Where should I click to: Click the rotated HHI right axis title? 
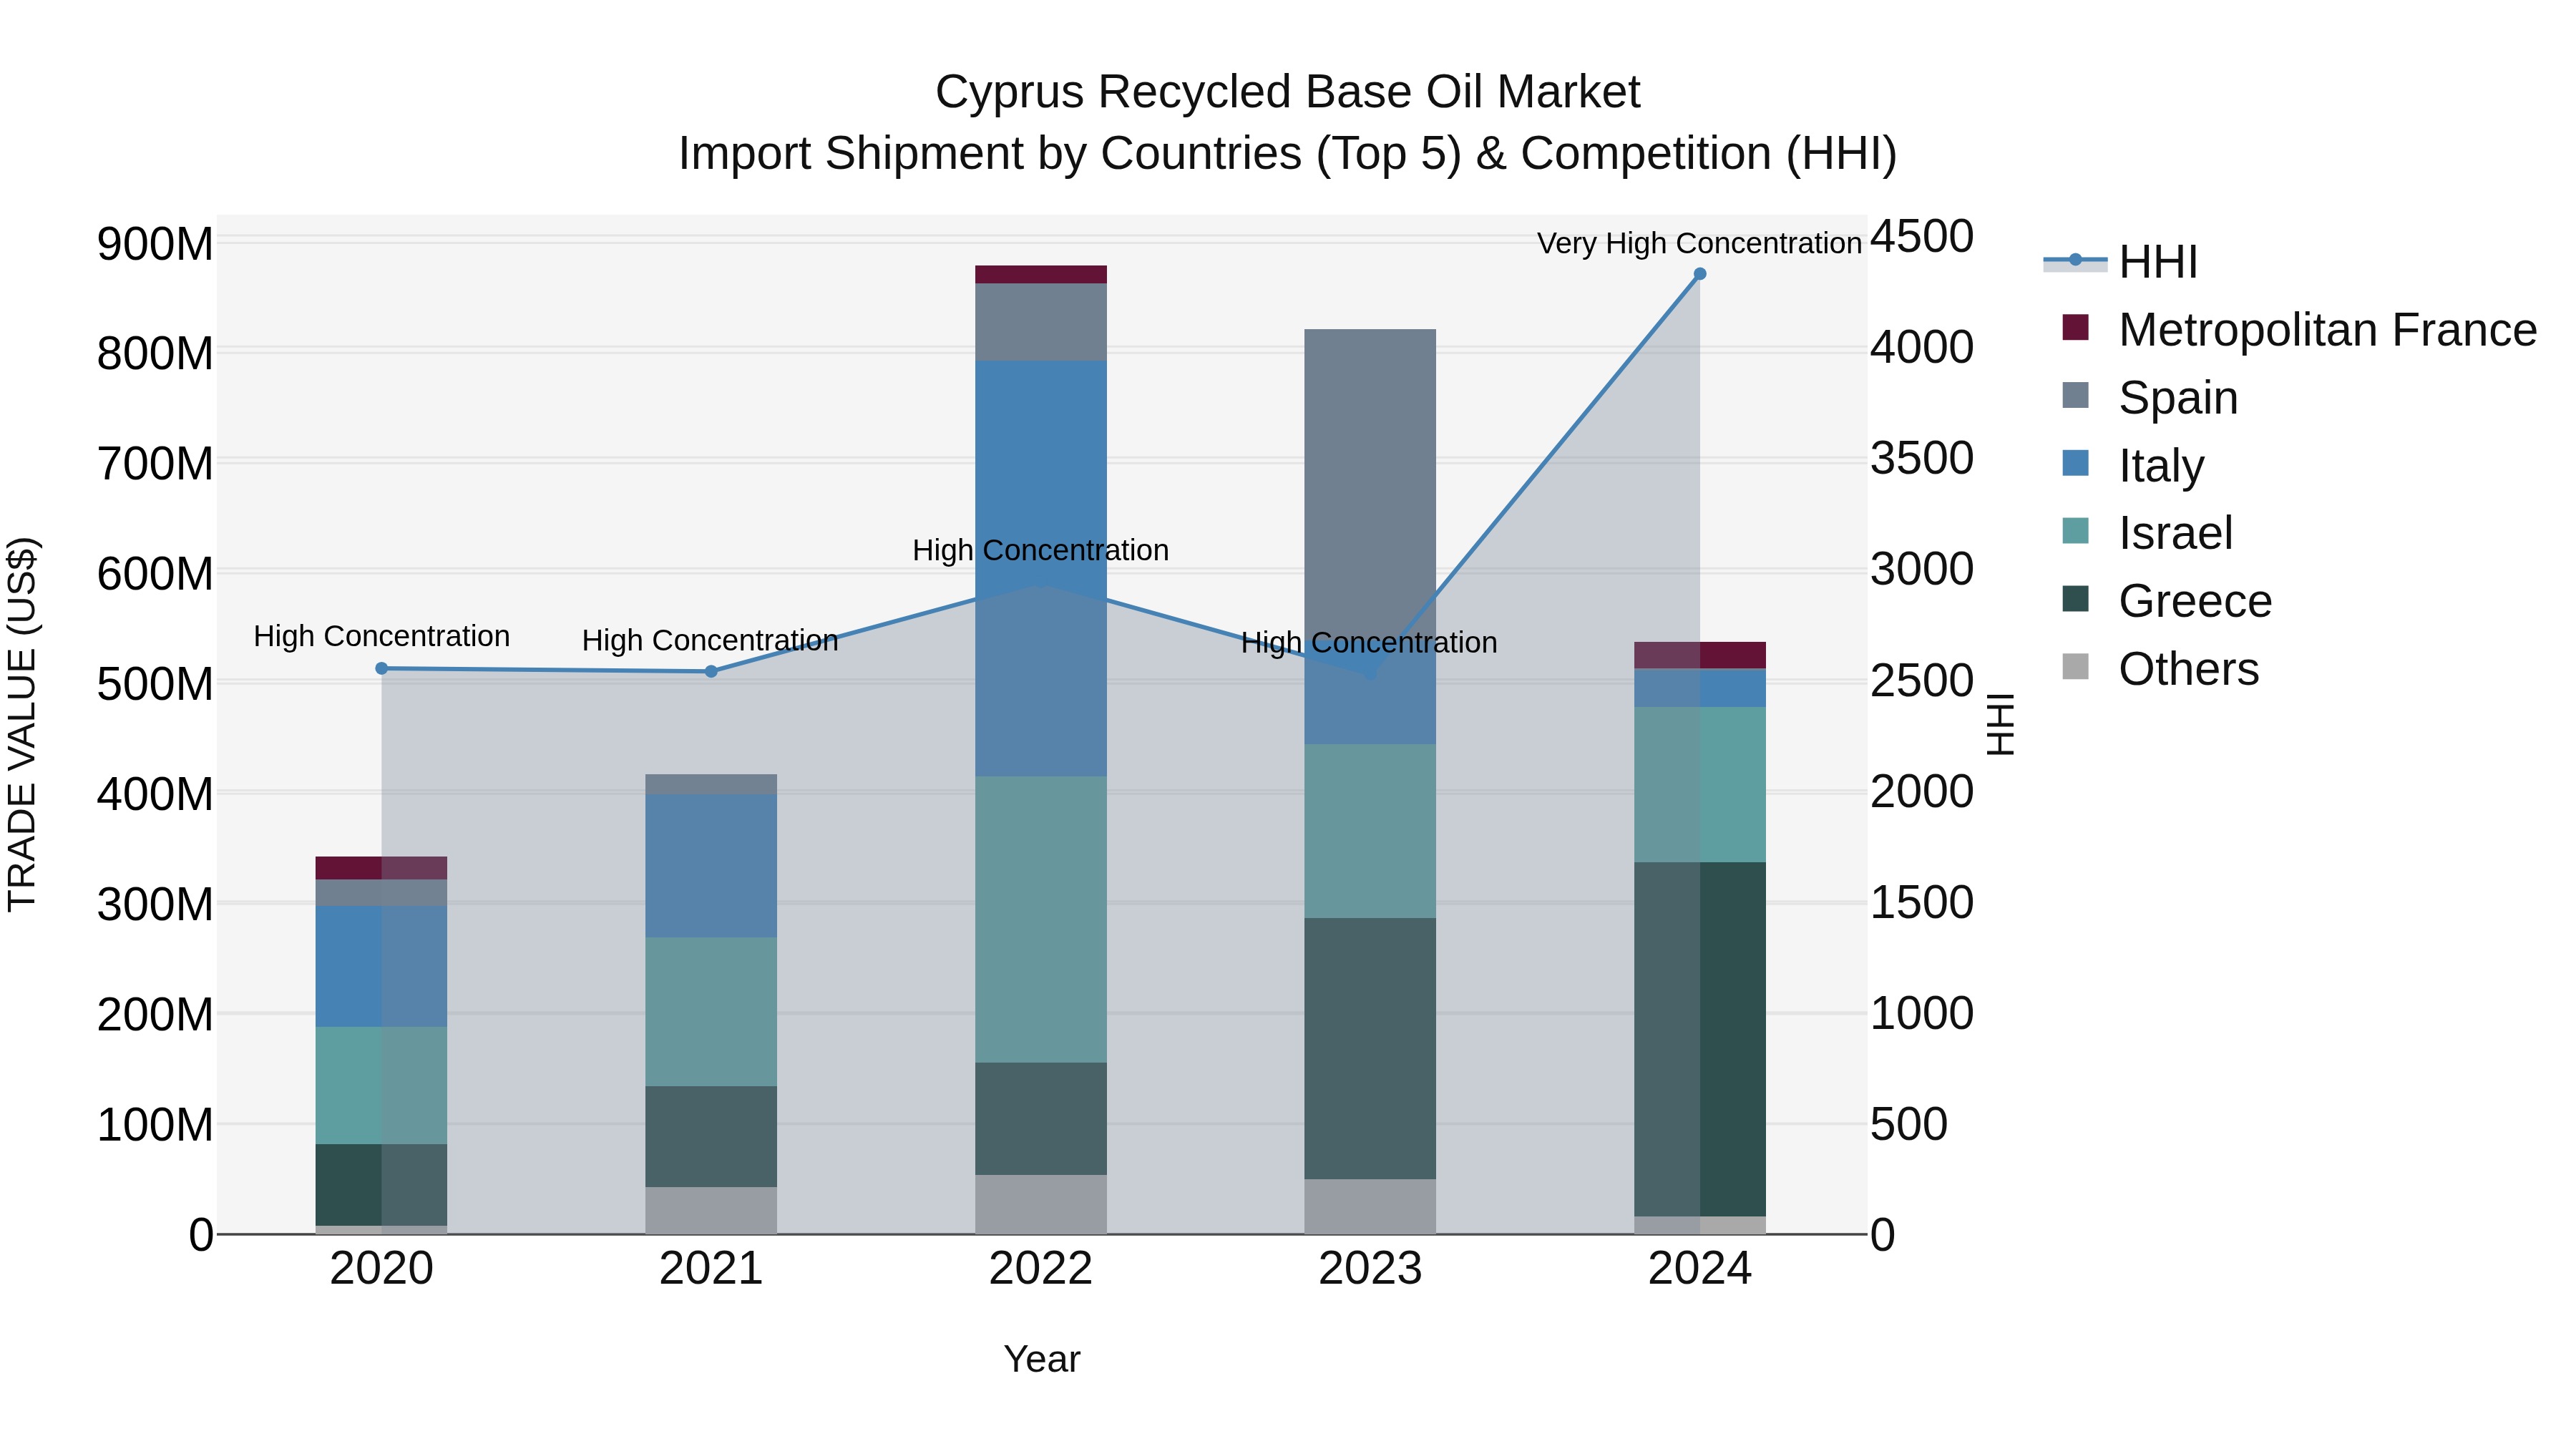point(1999,724)
